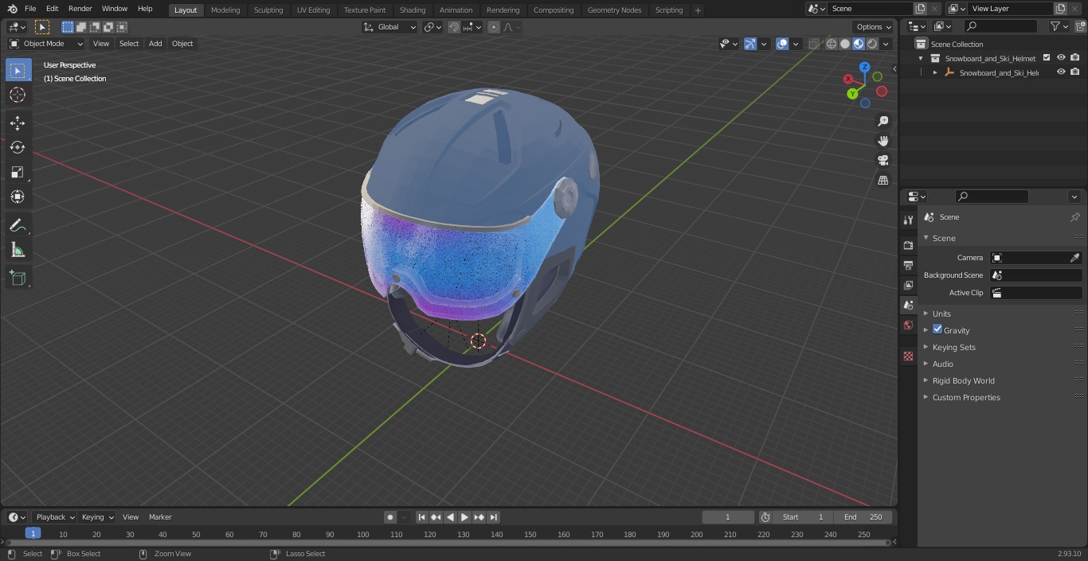Switch to Geometry Nodes workspace tab

pos(614,10)
